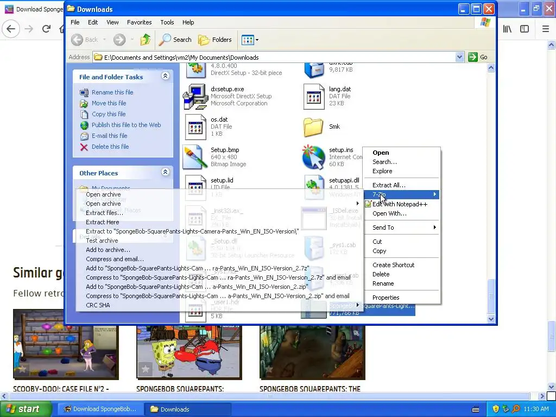556x417 pixels.
Task: Select the Setup.bmp image icon
Action: coord(195,157)
